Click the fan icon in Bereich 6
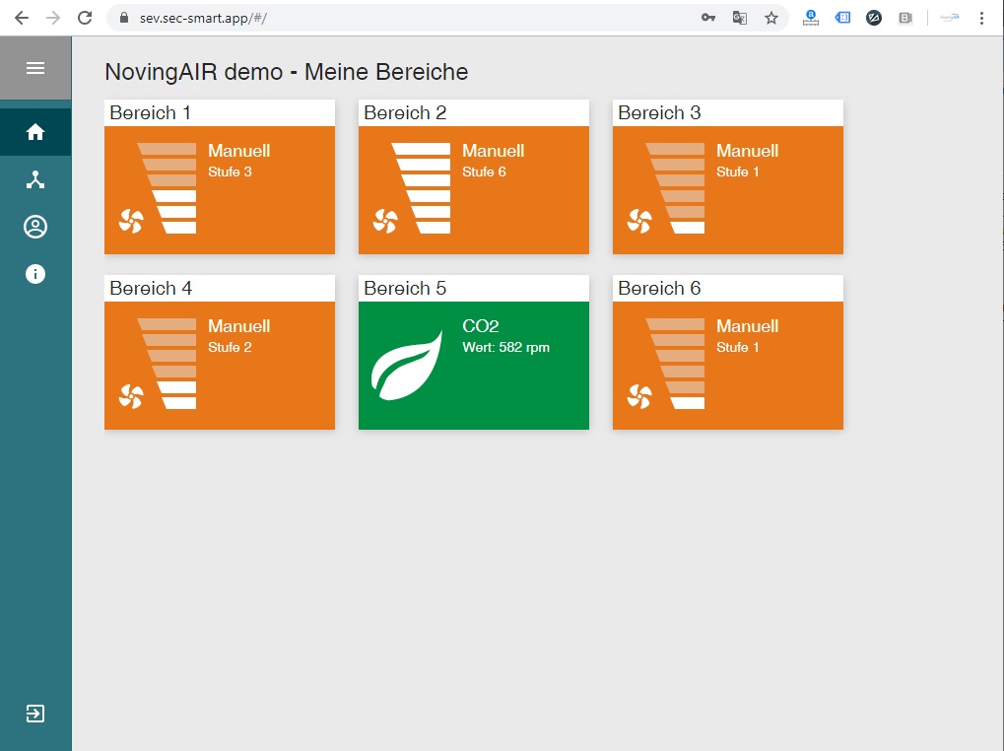The height and width of the screenshot is (751, 1004). 639,397
